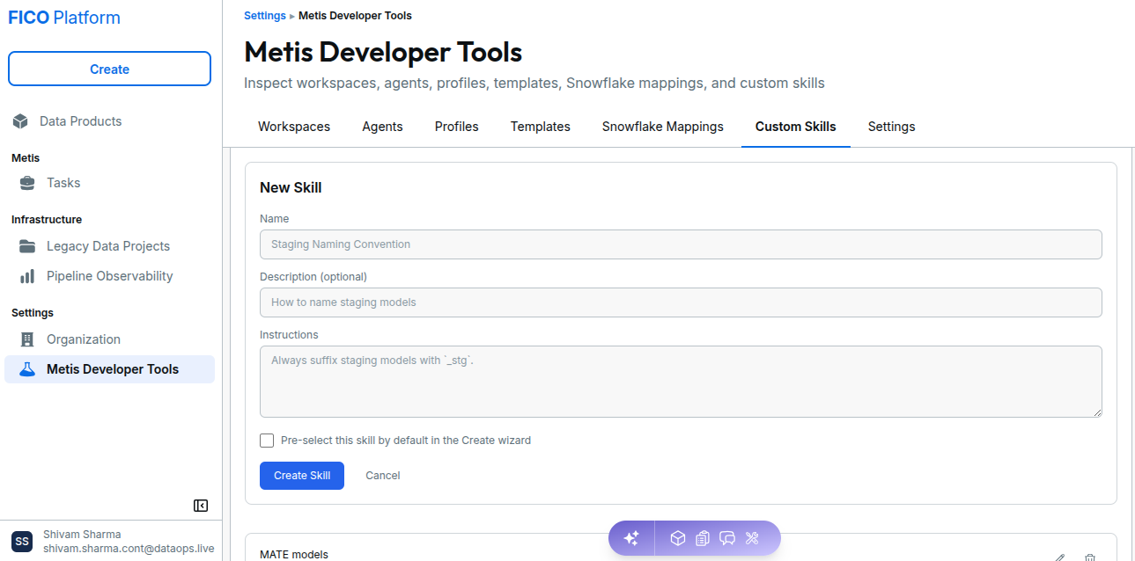Click the sparkle AI assistant icon
Screen dimensions: 1135x561
(631, 538)
